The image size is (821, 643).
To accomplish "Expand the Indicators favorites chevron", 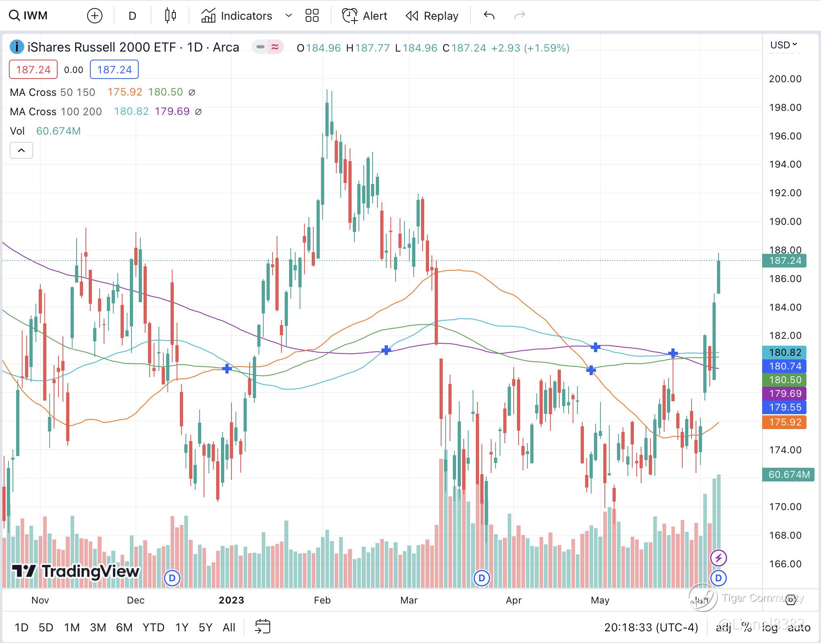I will tap(288, 16).
